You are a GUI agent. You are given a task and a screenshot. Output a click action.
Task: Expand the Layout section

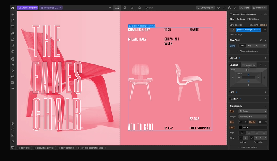click(x=248, y=58)
